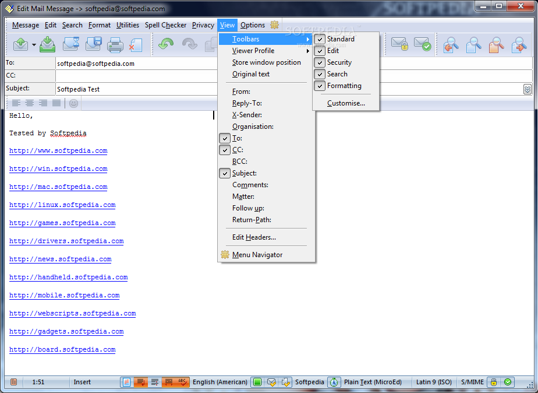
Task: Open the English (American) language selector
Action: click(220, 382)
